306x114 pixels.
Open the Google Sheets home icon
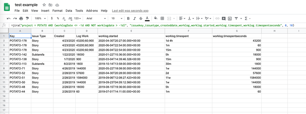[7, 7]
